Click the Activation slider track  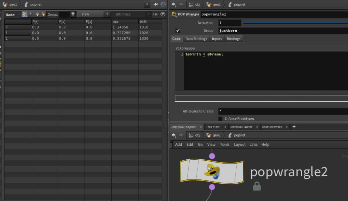(295, 23)
